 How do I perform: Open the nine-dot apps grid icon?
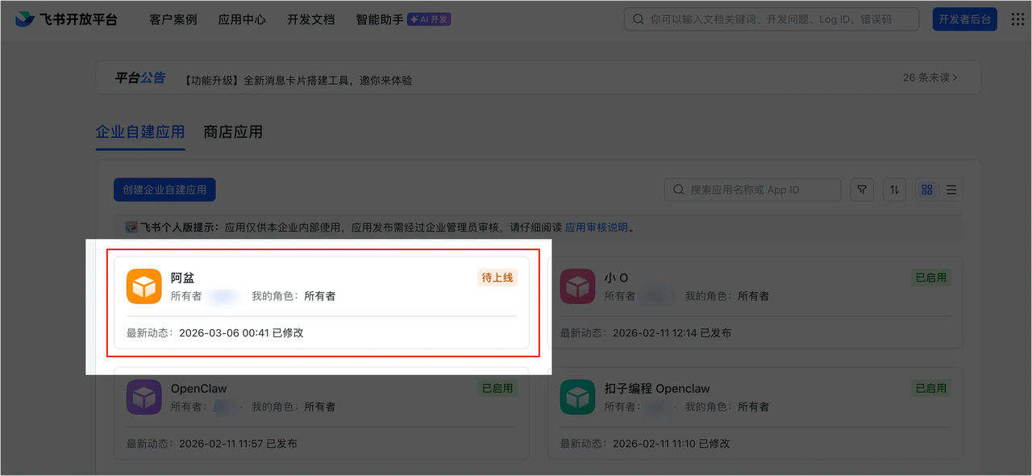pyautogui.click(x=1017, y=19)
